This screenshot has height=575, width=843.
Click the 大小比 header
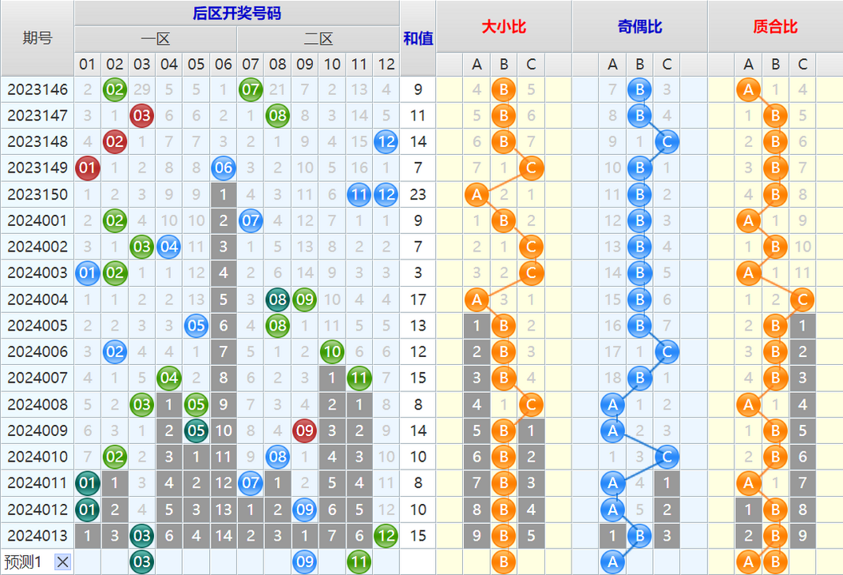504,26
